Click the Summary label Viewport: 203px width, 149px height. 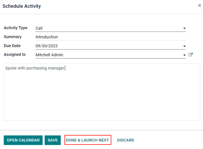click(x=13, y=37)
